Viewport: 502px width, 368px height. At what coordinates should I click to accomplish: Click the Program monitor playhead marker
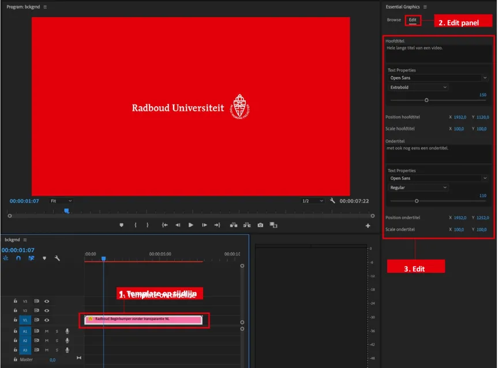tap(66, 211)
